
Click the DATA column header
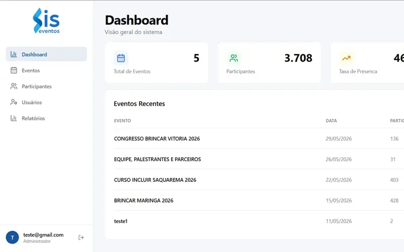[x=331, y=120]
